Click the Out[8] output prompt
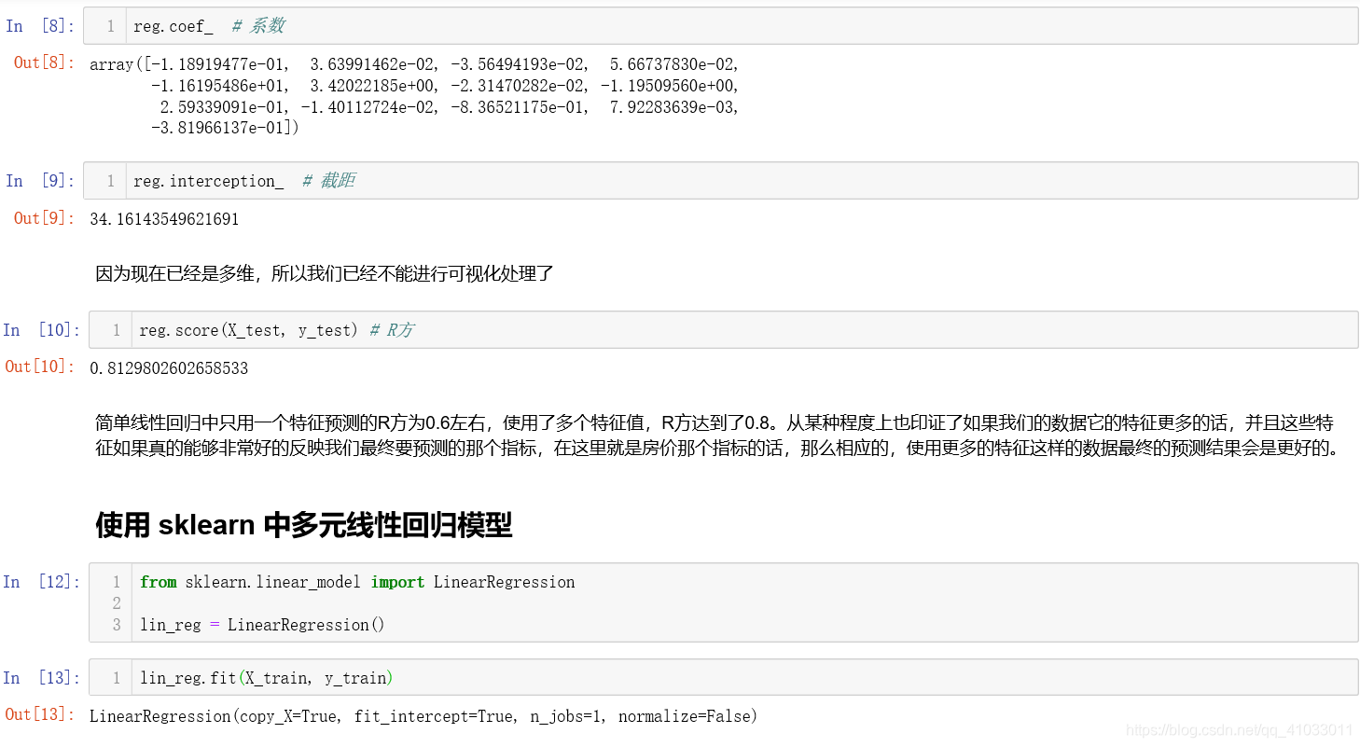The height and width of the screenshot is (747, 1360). [x=44, y=62]
